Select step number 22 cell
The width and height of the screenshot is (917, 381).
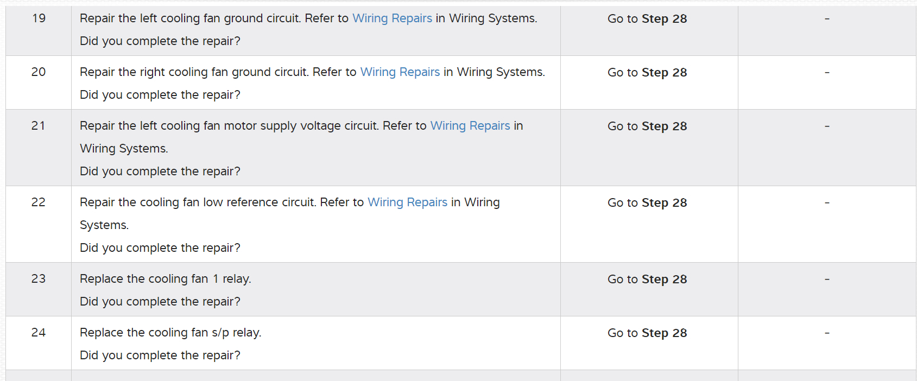click(39, 202)
